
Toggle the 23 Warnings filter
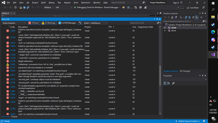point(49,23)
